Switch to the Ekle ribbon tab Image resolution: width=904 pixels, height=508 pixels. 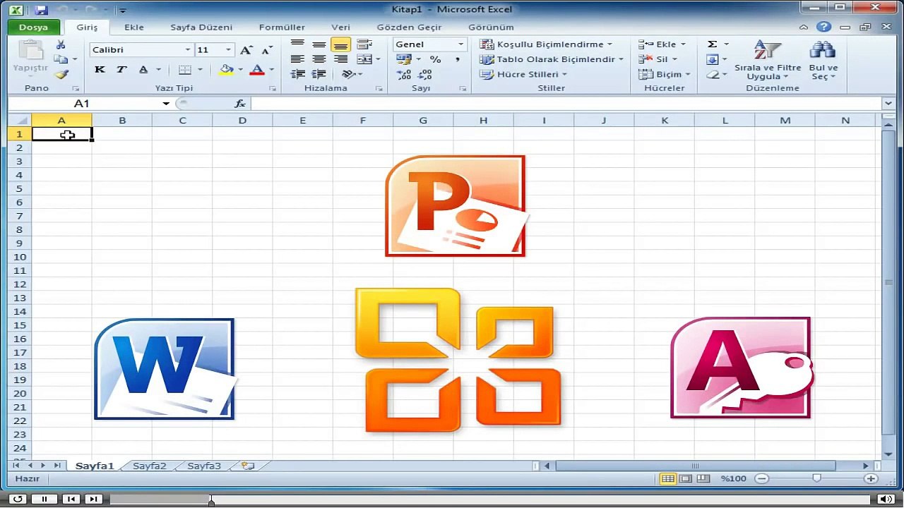point(134,28)
